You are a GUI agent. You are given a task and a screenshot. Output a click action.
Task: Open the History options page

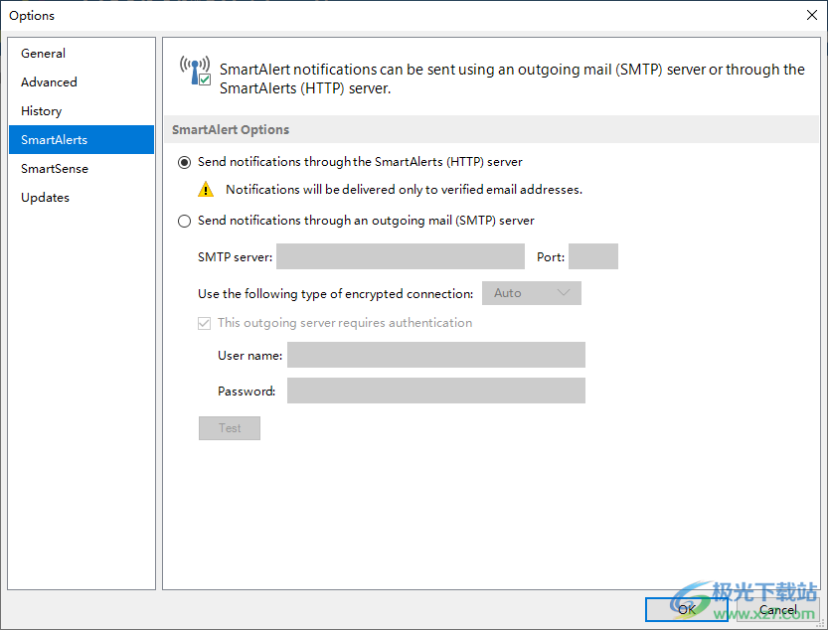[x=42, y=111]
